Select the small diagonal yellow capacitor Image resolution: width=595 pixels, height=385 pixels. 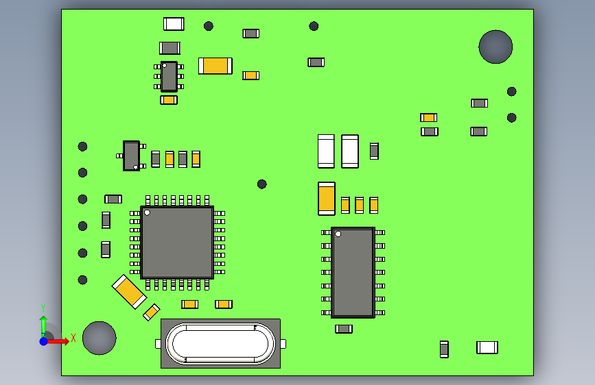(x=152, y=312)
